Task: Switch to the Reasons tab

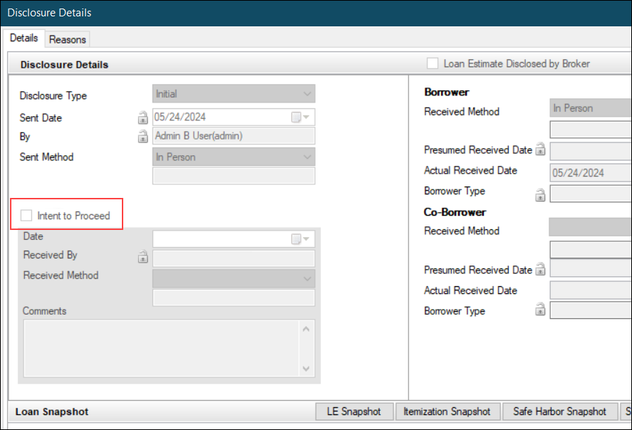Action: 67,39
